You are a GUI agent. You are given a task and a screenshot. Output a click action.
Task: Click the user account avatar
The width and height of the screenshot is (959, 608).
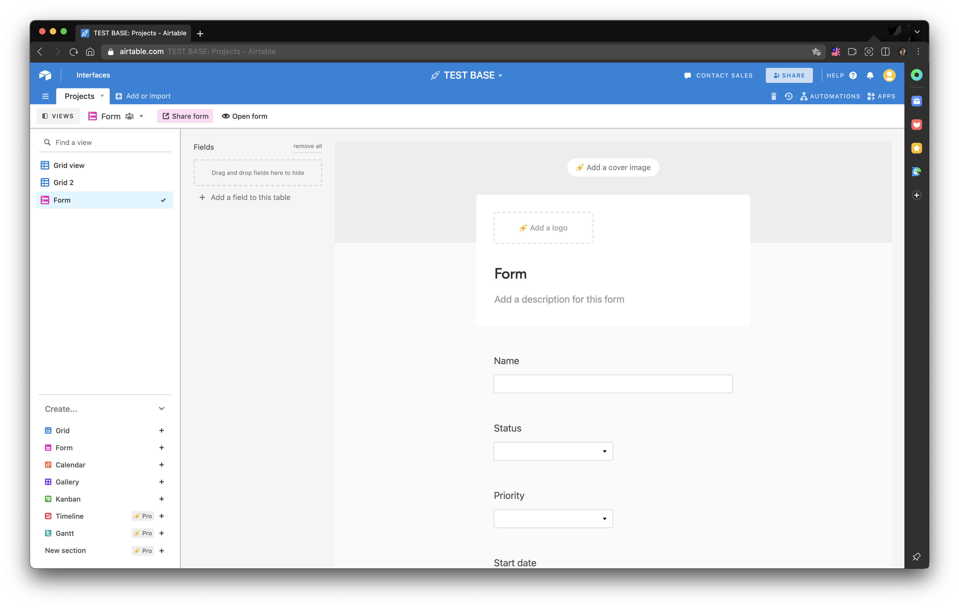click(x=889, y=75)
